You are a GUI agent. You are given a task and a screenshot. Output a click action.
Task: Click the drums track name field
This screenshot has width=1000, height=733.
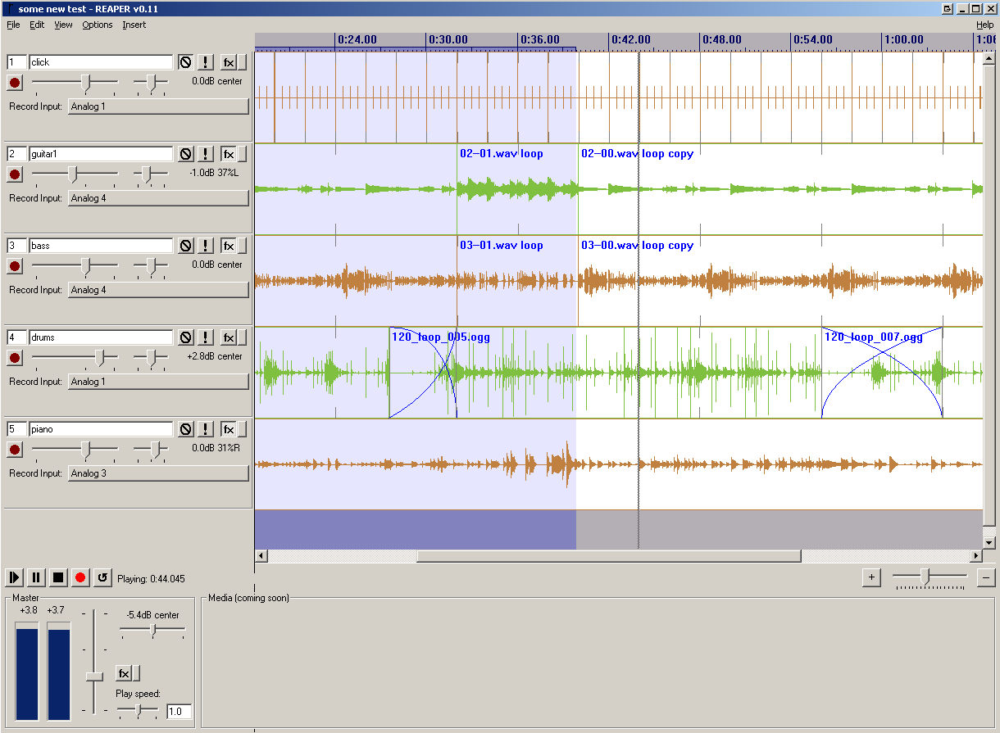[x=100, y=337]
